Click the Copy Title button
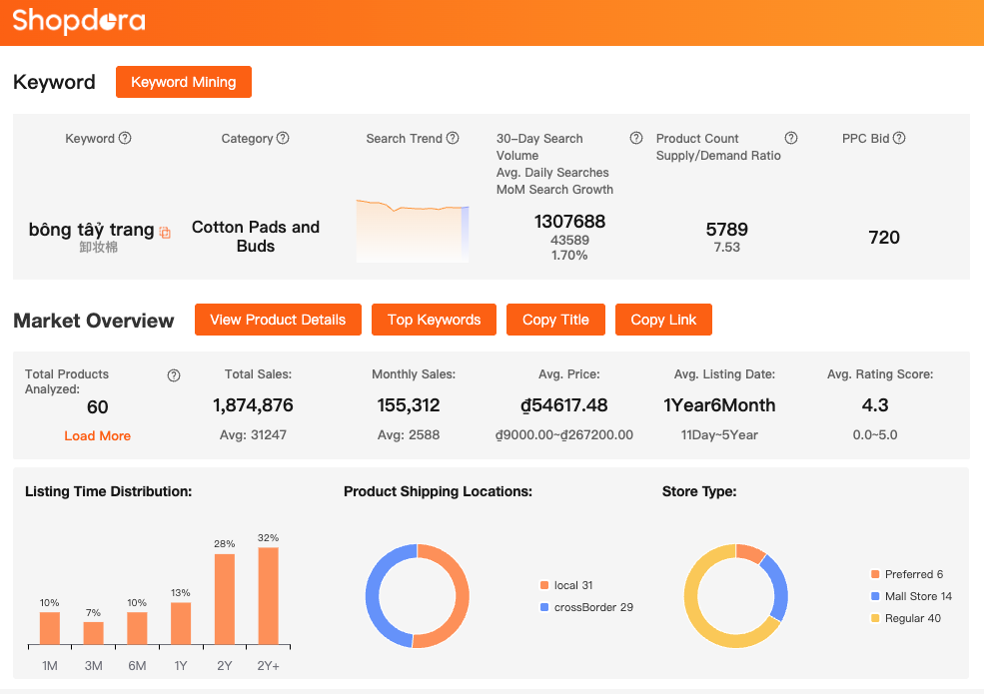This screenshot has height=694, width=984. 555,320
